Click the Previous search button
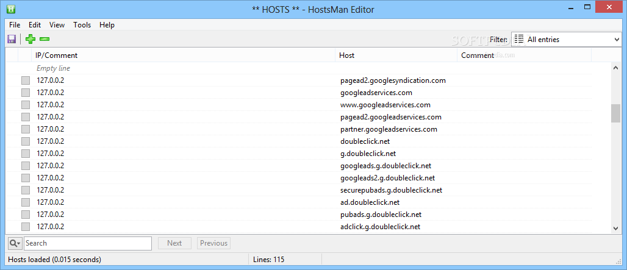Viewport: 627px width, 270px height. [x=213, y=243]
